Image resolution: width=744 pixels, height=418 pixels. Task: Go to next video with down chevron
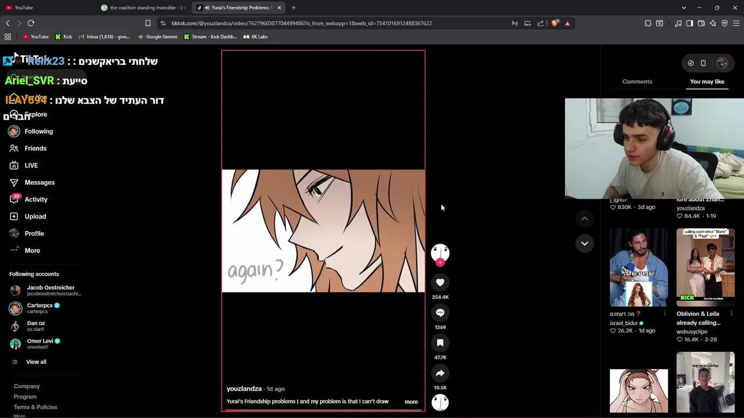pos(585,243)
